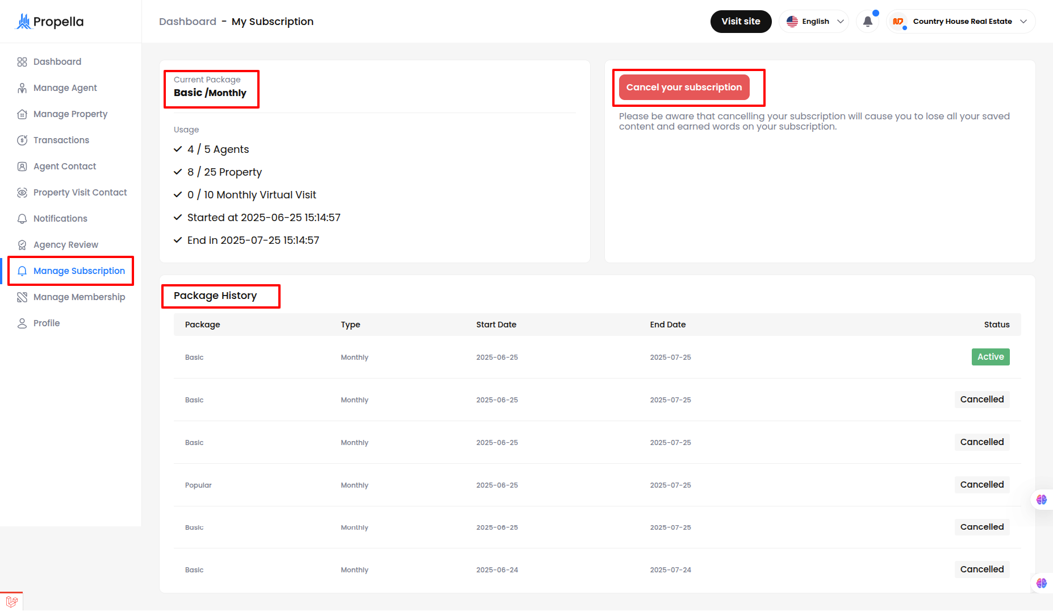
Task: Click the Manage Subscription bell icon
Action: click(22, 271)
